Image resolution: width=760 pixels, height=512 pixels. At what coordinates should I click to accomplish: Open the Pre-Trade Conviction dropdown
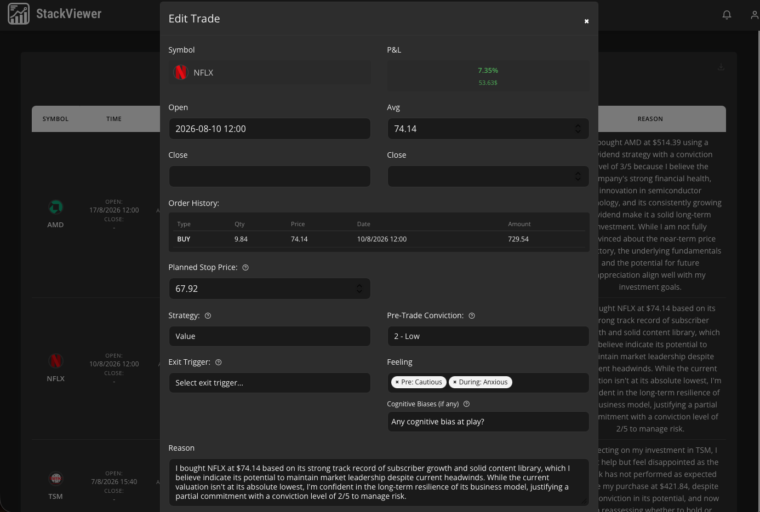[488, 336]
